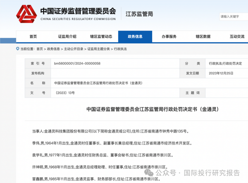Click the paragraph about 许坤明
The width and height of the screenshot is (248, 183).
(100, 167)
